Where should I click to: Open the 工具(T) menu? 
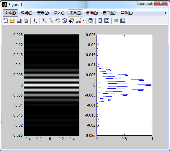point(75,13)
